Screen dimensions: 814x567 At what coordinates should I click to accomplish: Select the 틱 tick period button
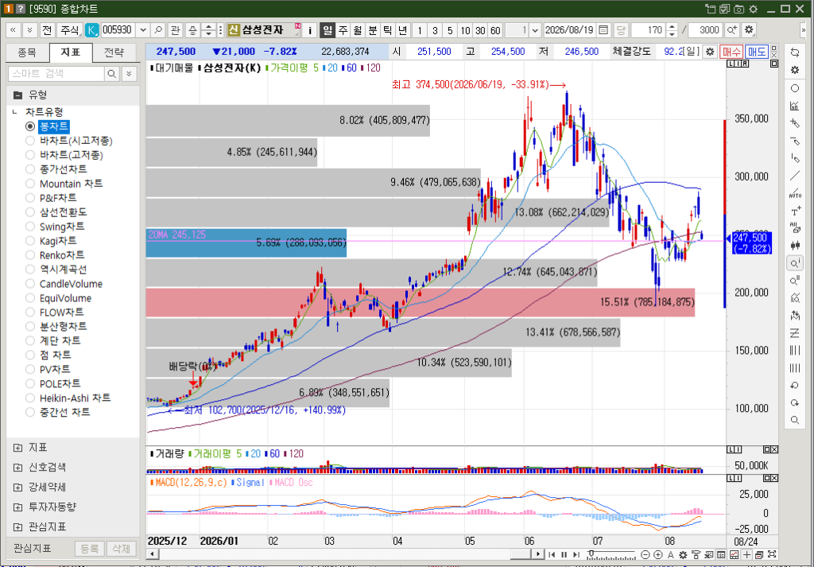click(x=387, y=30)
